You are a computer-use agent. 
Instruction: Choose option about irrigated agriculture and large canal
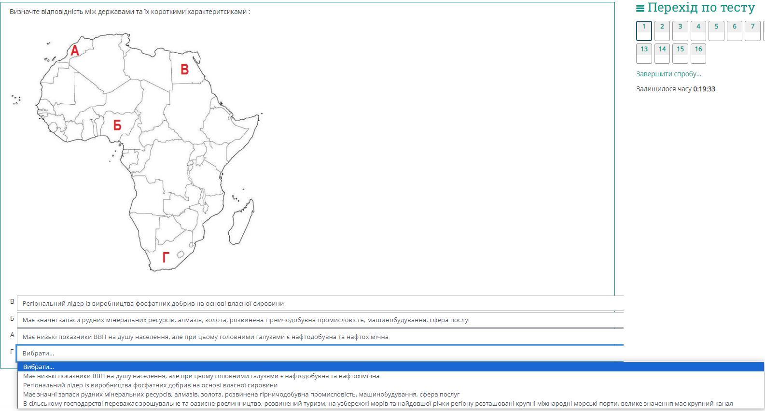(391, 403)
